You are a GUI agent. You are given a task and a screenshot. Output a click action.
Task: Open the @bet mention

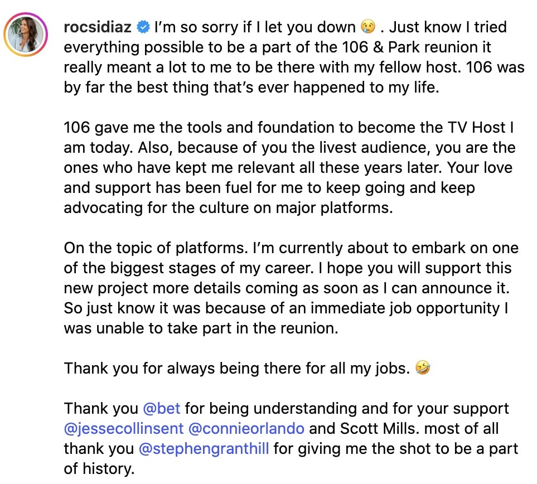[162, 408]
